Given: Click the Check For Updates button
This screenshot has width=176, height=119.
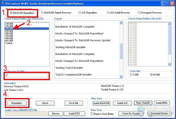Looking at the screenshot, I should [131, 114].
